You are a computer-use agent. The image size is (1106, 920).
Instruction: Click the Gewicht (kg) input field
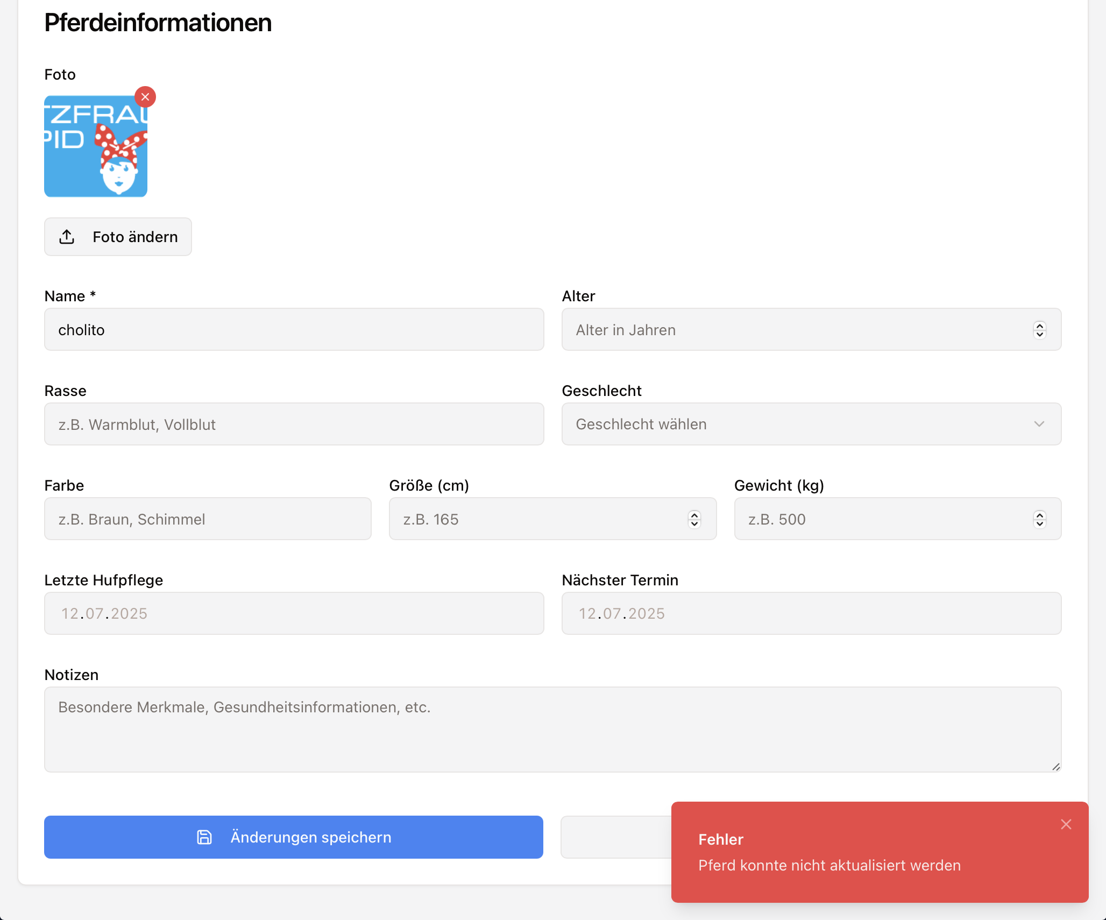[x=882, y=519]
